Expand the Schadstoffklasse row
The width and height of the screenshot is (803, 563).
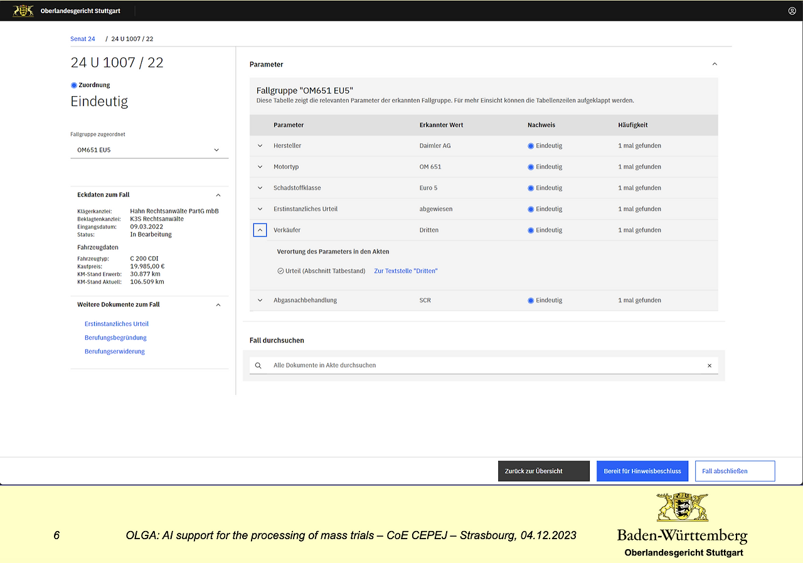pos(260,188)
